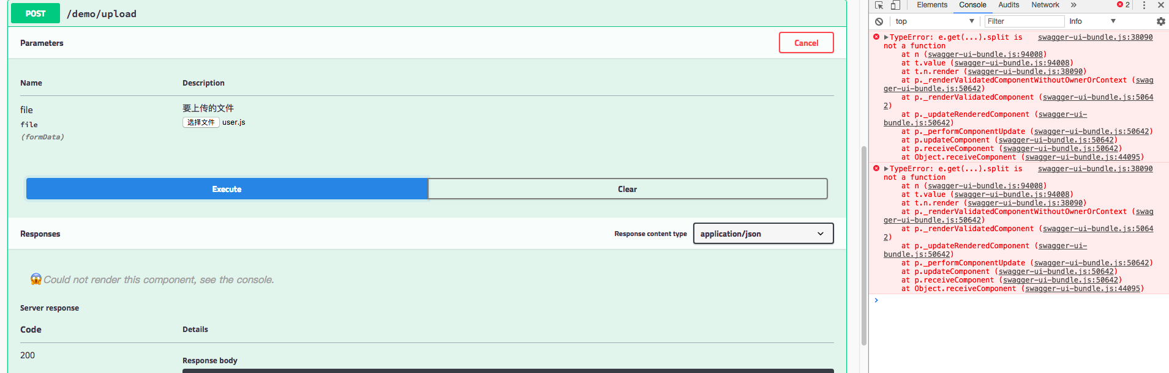Viewport: 1169px width, 373px height.
Task: Click the green POST method badge
Action: (x=36, y=13)
